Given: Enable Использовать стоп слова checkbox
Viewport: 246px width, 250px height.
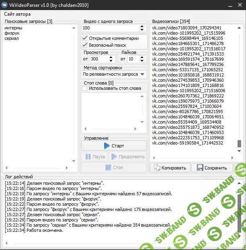Looking at the screenshot, I should (x=85, y=88).
